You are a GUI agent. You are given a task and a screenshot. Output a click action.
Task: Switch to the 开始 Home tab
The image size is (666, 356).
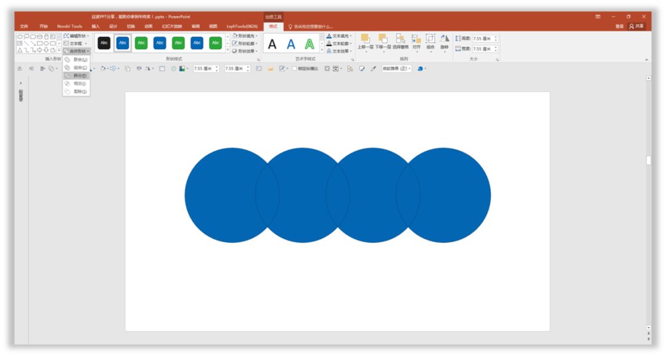(44, 27)
